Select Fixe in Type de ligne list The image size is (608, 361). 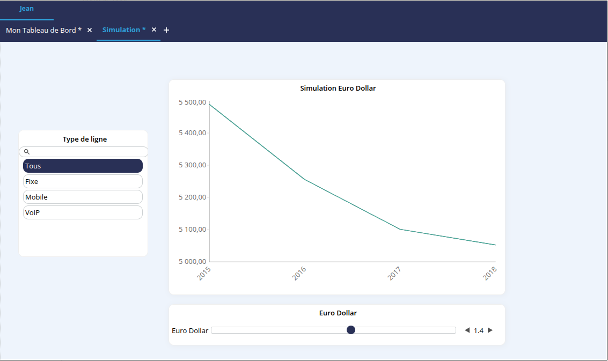pos(83,181)
